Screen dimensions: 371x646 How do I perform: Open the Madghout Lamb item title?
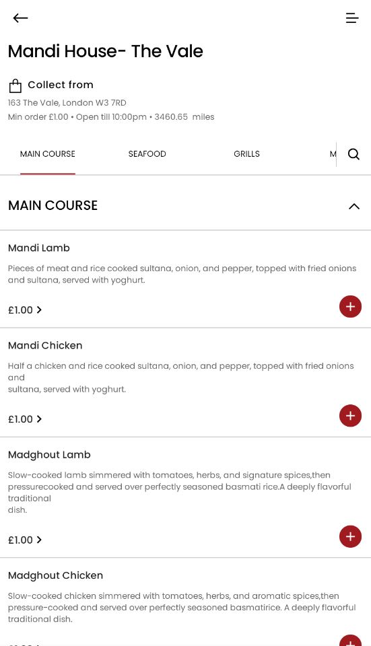49,455
